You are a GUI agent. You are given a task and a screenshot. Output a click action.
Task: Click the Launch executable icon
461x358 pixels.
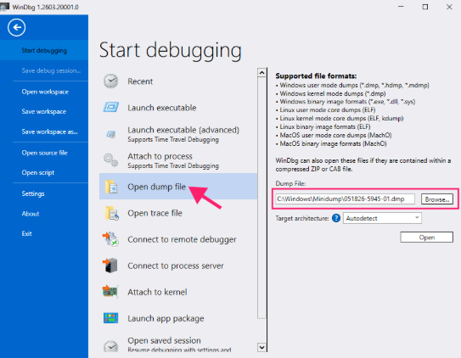coord(111,108)
